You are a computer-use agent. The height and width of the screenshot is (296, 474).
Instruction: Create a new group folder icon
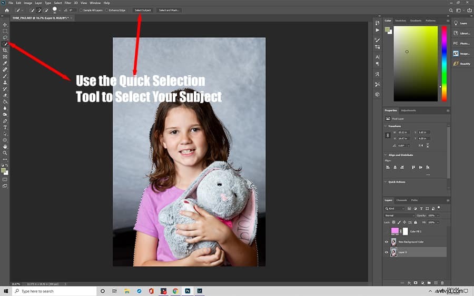pos(429,283)
